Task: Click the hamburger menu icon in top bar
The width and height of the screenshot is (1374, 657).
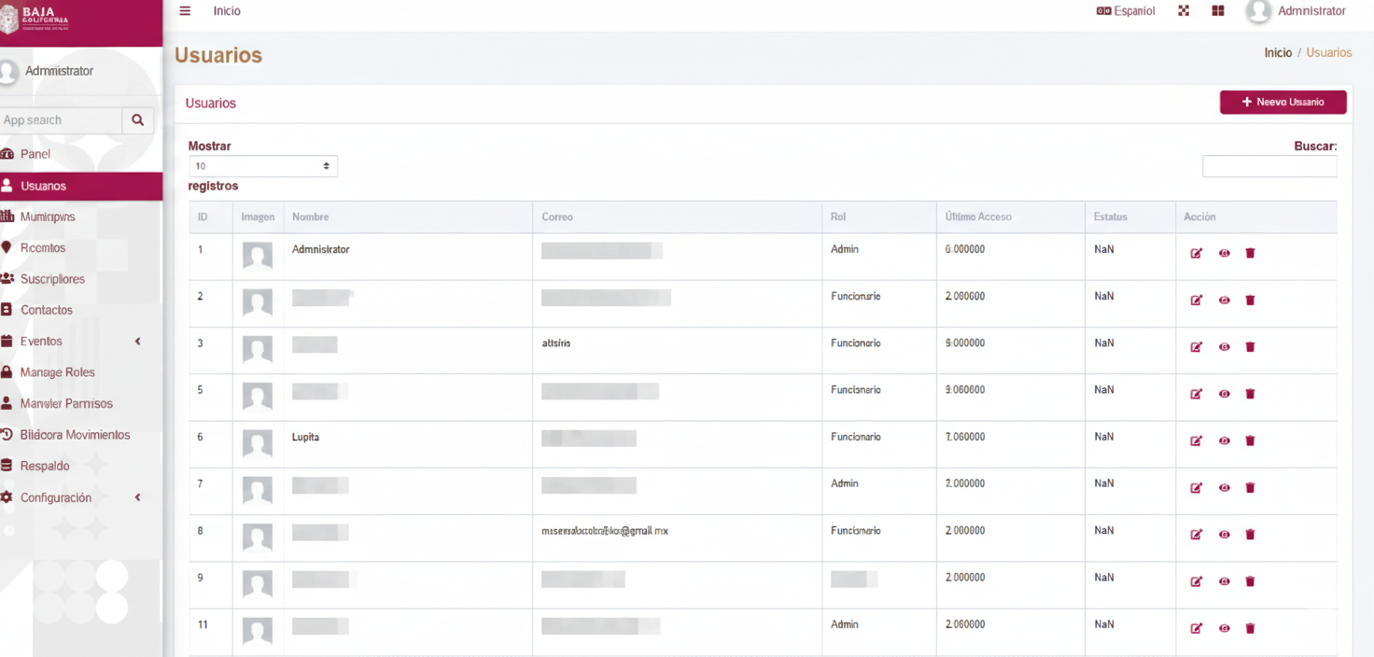Action: point(185,11)
